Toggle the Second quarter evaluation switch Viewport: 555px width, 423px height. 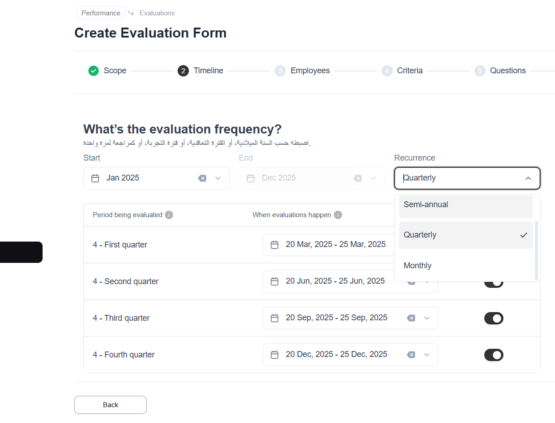click(x=493, y=283)
